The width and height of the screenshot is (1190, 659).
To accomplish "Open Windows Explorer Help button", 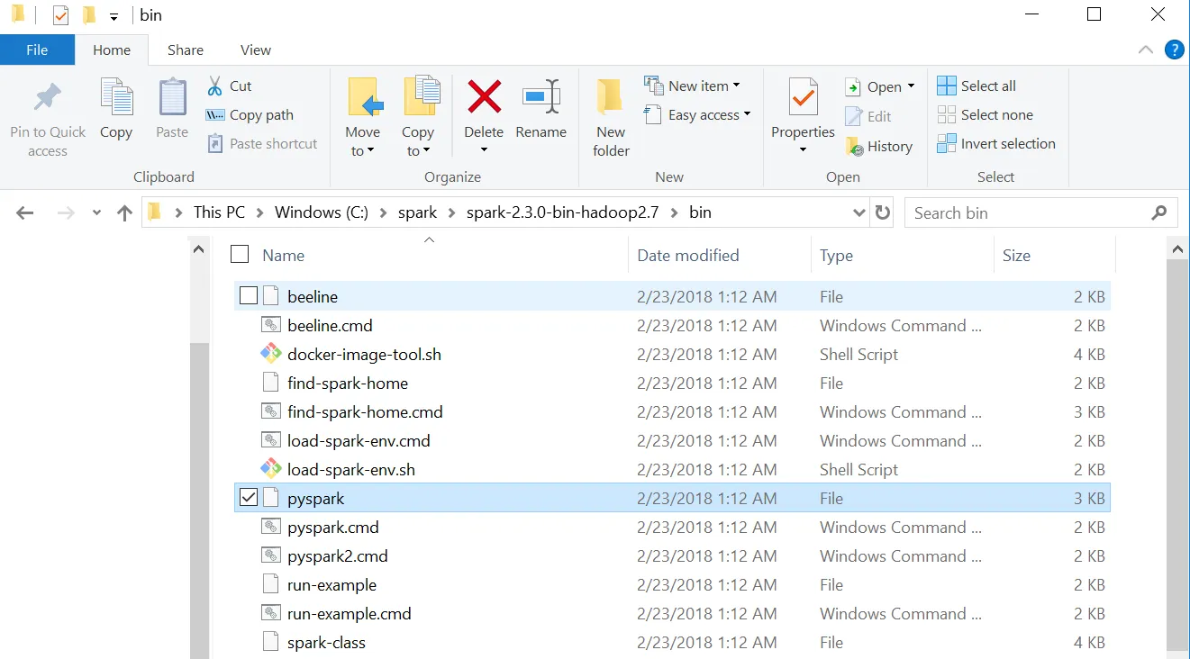I will coord(1175,50).
